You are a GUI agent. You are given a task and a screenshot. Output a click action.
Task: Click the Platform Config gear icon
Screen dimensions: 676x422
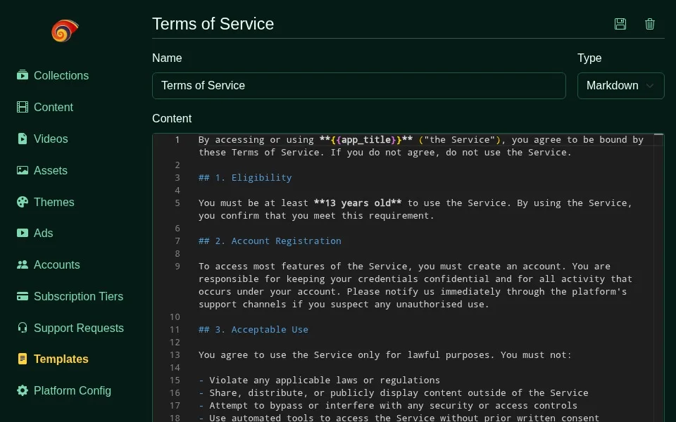[23, 390]
